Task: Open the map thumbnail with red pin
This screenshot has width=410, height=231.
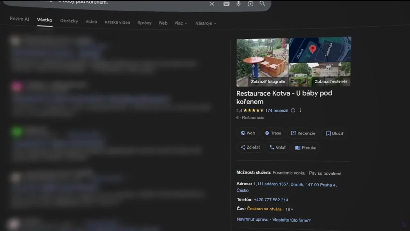Action: (320, 49)
